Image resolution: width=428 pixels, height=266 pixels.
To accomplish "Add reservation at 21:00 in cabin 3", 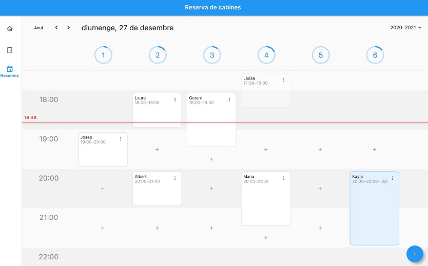I will pos(211,228).
